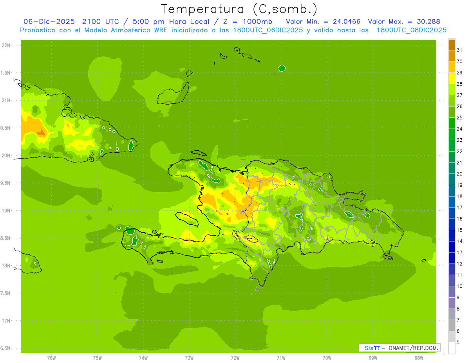This screenshot has width=470, height=363.
Task: Click the 19N latitude axis label
Action: [6, 211]
